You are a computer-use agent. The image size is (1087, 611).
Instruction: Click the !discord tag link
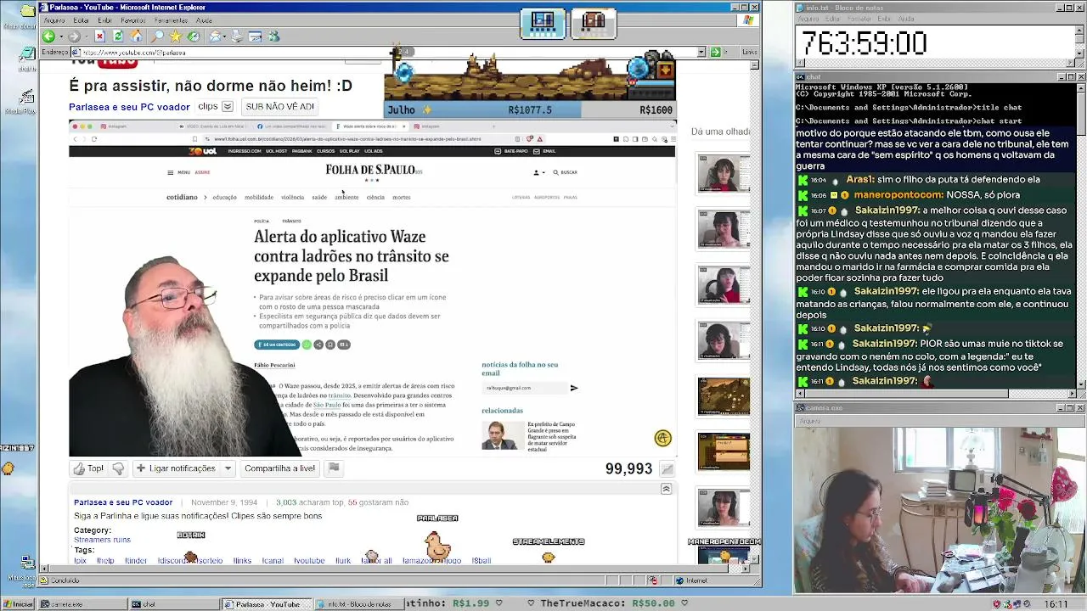tap(172, 561)
